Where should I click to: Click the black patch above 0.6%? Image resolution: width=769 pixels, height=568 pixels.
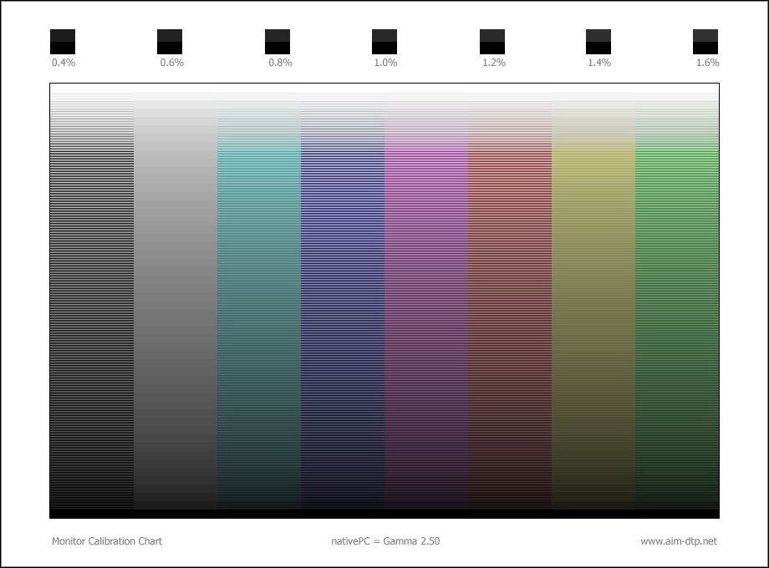point(170,42)
